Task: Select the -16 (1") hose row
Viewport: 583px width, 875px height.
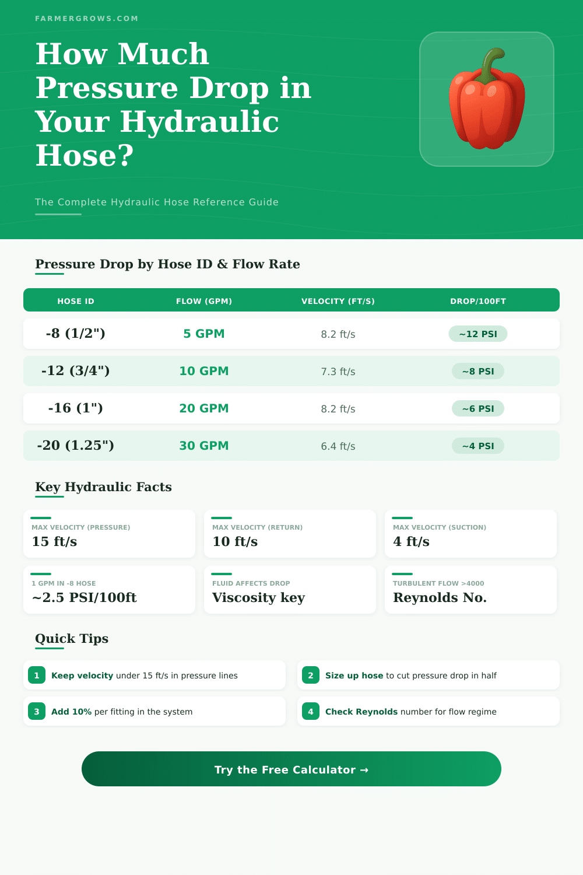Action: pos(291,408)
